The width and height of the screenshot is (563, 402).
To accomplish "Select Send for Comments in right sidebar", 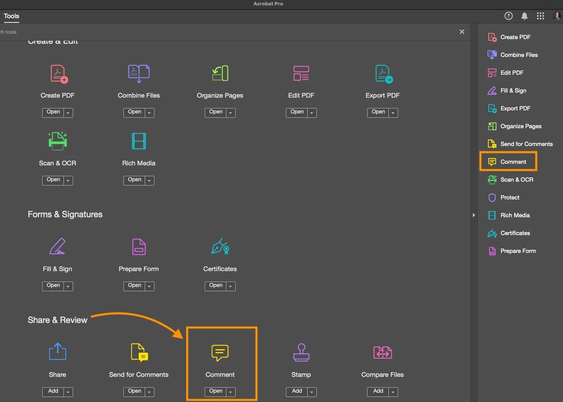I will tap(520, 144).
